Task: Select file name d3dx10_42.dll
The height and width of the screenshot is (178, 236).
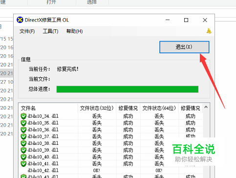Action: [43, 171]
